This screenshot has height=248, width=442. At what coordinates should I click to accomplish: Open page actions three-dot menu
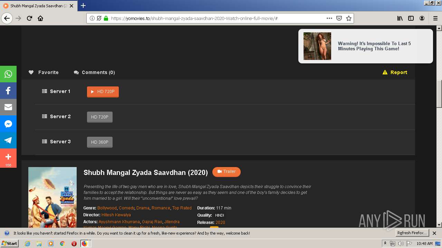(x=329, y=18)
